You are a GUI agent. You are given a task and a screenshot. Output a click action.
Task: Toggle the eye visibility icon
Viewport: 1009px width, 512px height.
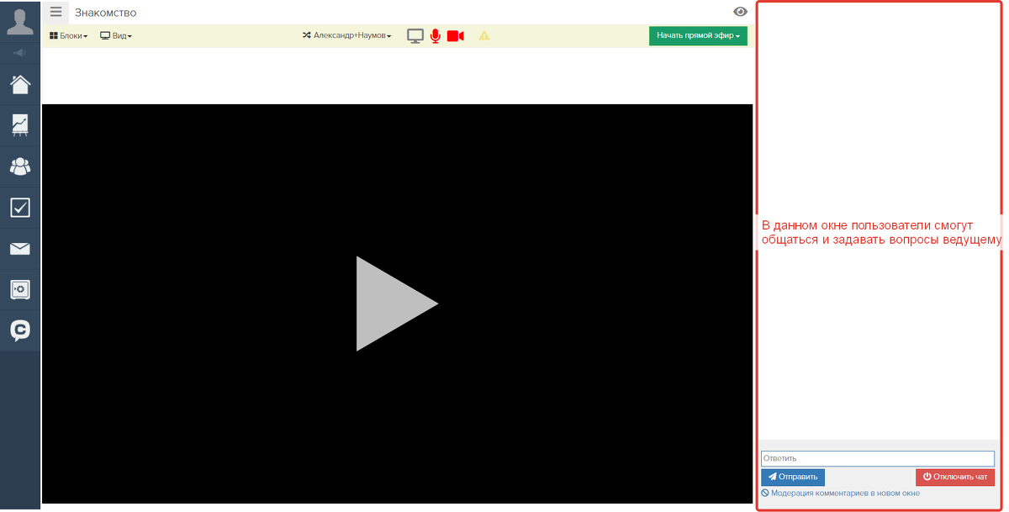click(x=741, y=12)
